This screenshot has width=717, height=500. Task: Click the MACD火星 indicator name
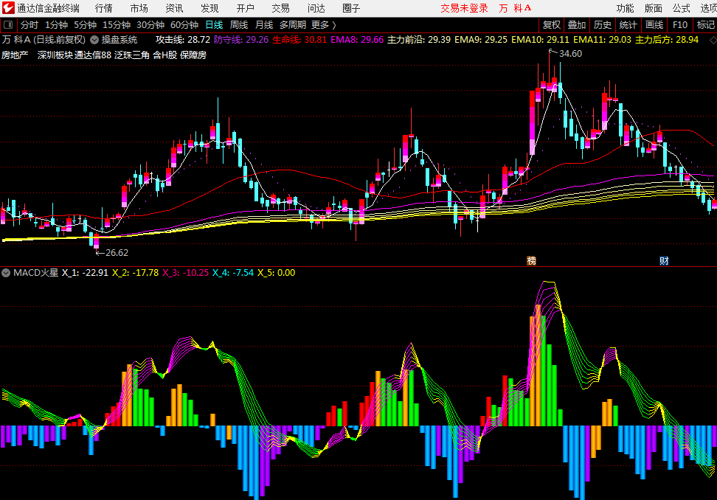pyautogui.click(x=35, y=273)
